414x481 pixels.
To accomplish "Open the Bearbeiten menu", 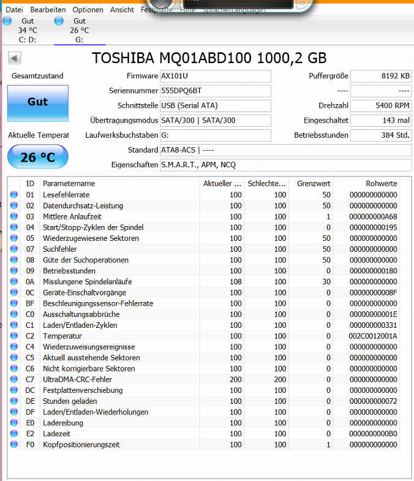I will pyautogui.click(x=48, y=10).
